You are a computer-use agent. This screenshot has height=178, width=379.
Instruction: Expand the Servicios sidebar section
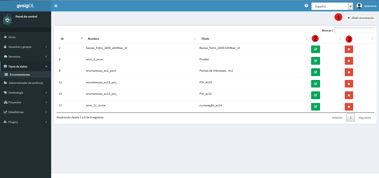click(26, 57)
